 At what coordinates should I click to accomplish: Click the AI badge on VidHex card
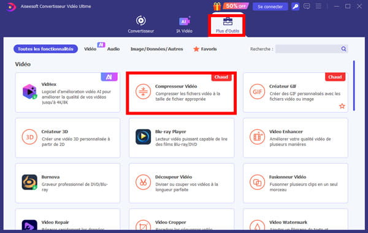109,77
